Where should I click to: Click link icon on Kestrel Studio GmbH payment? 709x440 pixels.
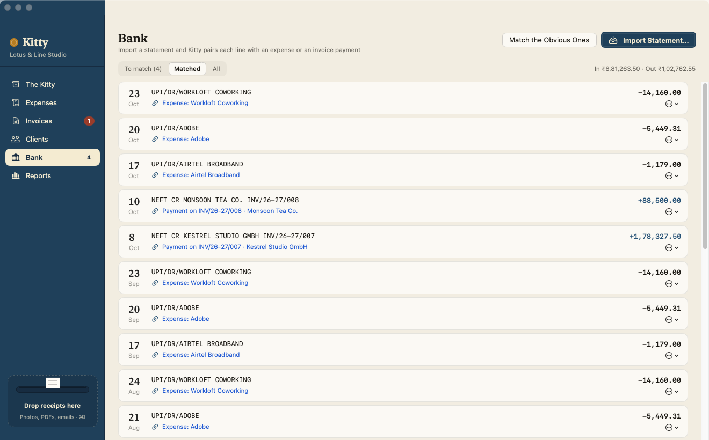pos(155,247)
